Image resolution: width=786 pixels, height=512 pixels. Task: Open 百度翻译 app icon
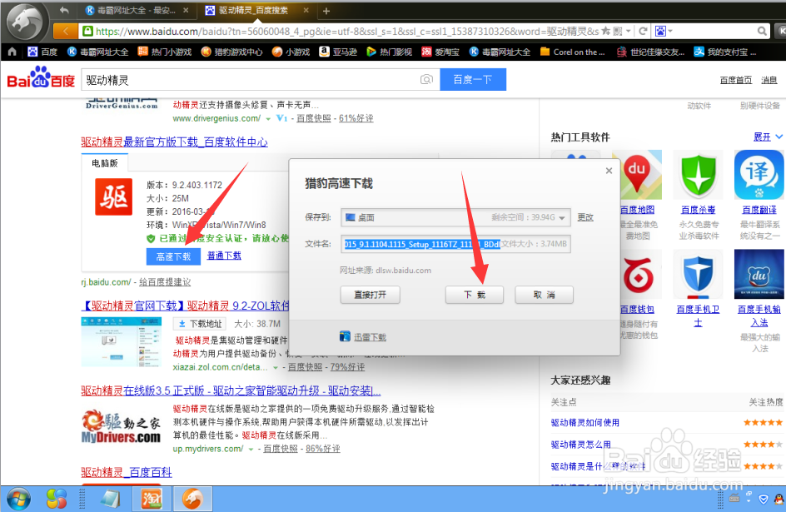pyautogui.click(x=759, y=175)
